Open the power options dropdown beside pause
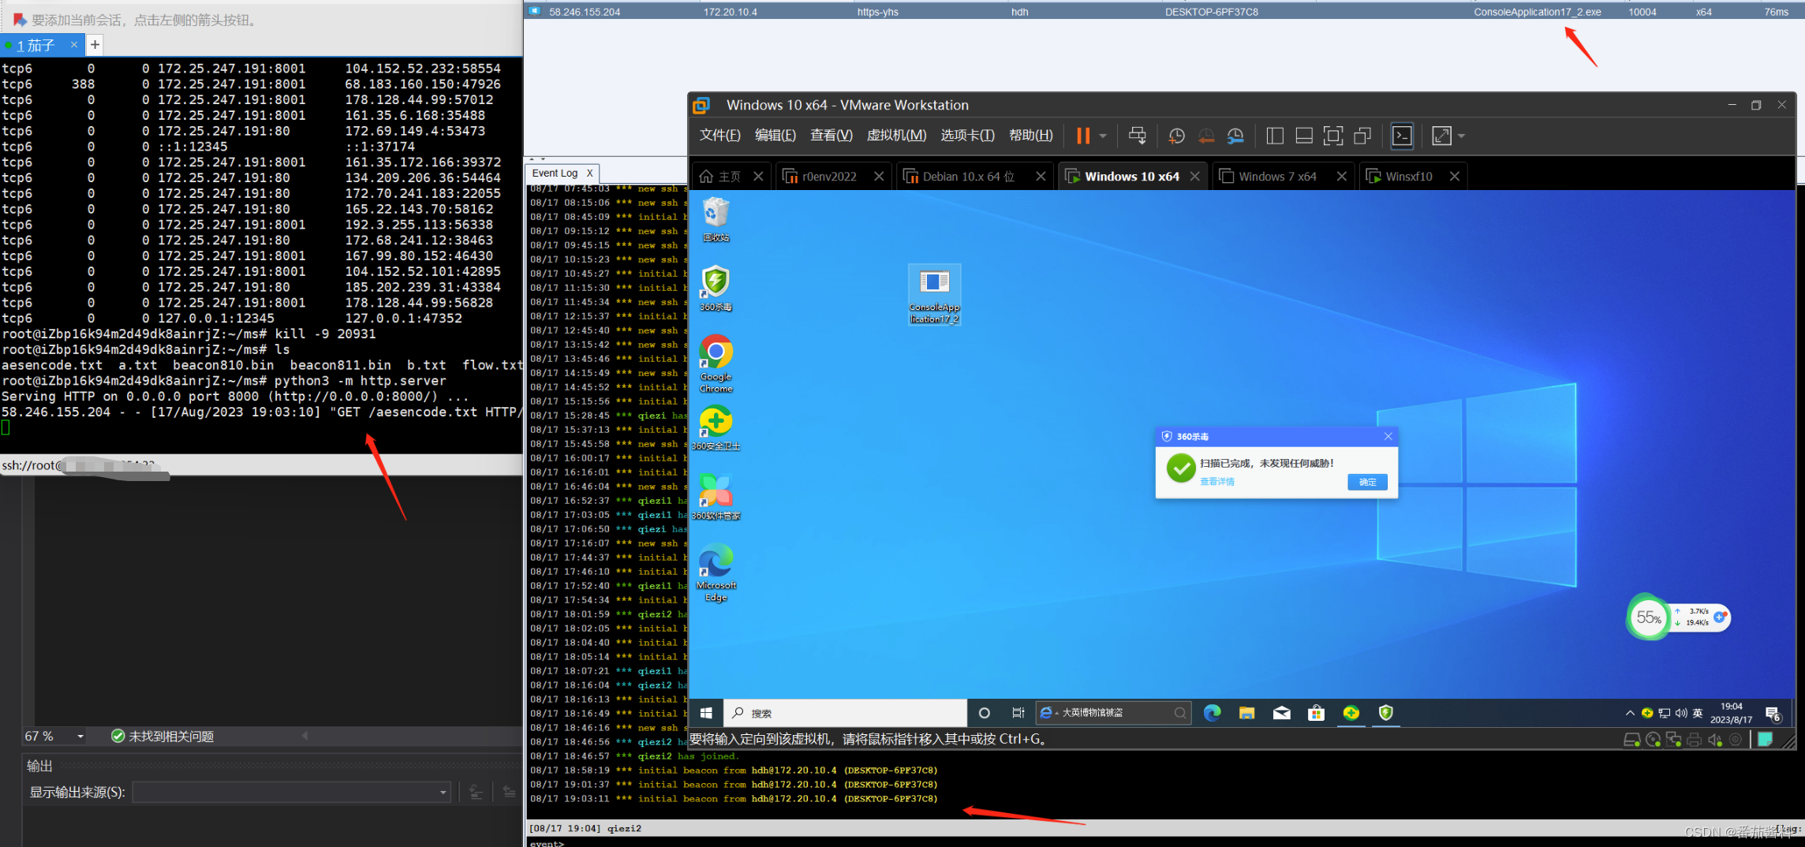Screen dimensions: 1805x847 pyautogui.click(x=1103, y=136)
